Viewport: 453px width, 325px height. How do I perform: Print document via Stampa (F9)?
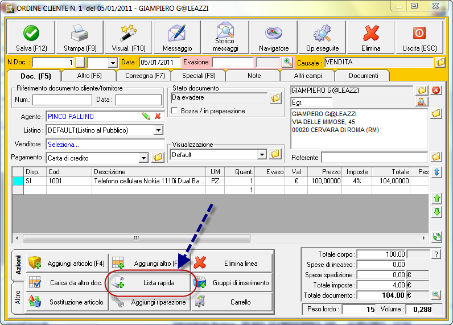pos(80,38)
